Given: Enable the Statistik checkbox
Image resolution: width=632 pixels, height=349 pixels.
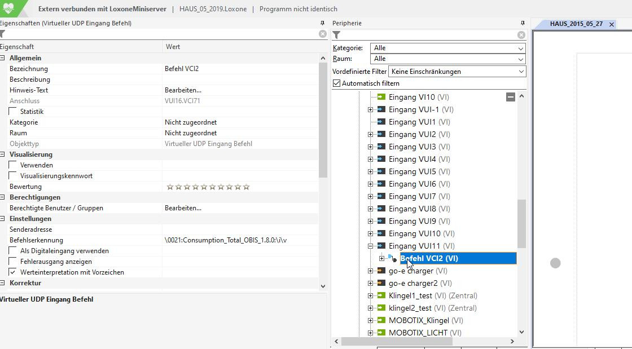Looking at the screenshot, I should [x=13, y=112].
